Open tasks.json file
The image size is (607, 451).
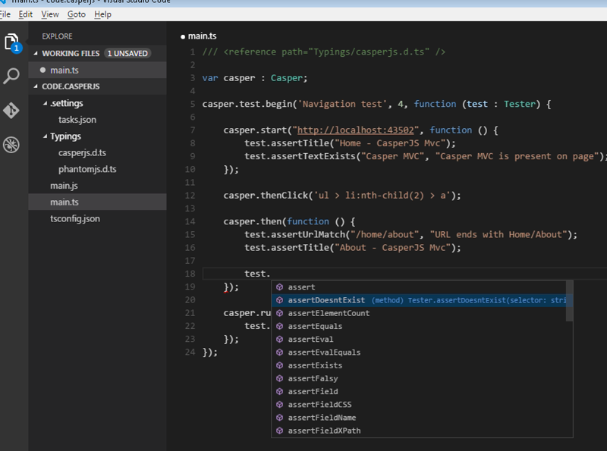pyautogui.click(x=98, y=120)
